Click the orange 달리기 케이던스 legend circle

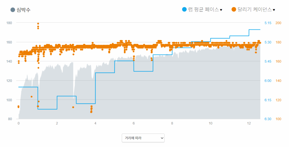point(234,10)
